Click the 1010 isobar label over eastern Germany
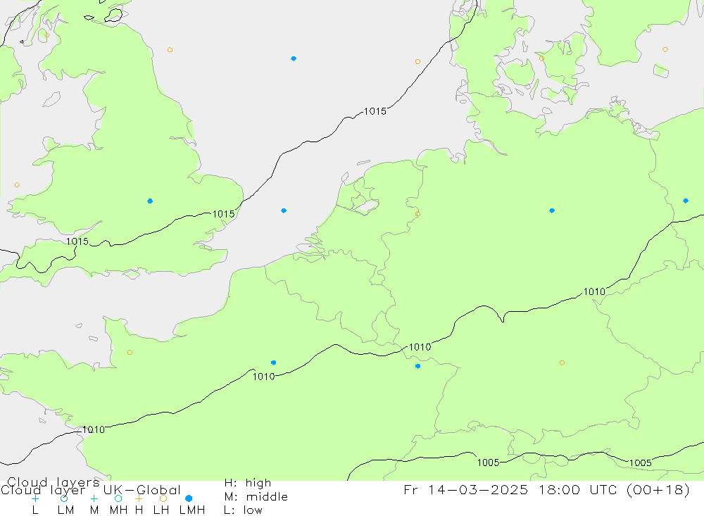 pyautogui.click(x=594, y=292)
